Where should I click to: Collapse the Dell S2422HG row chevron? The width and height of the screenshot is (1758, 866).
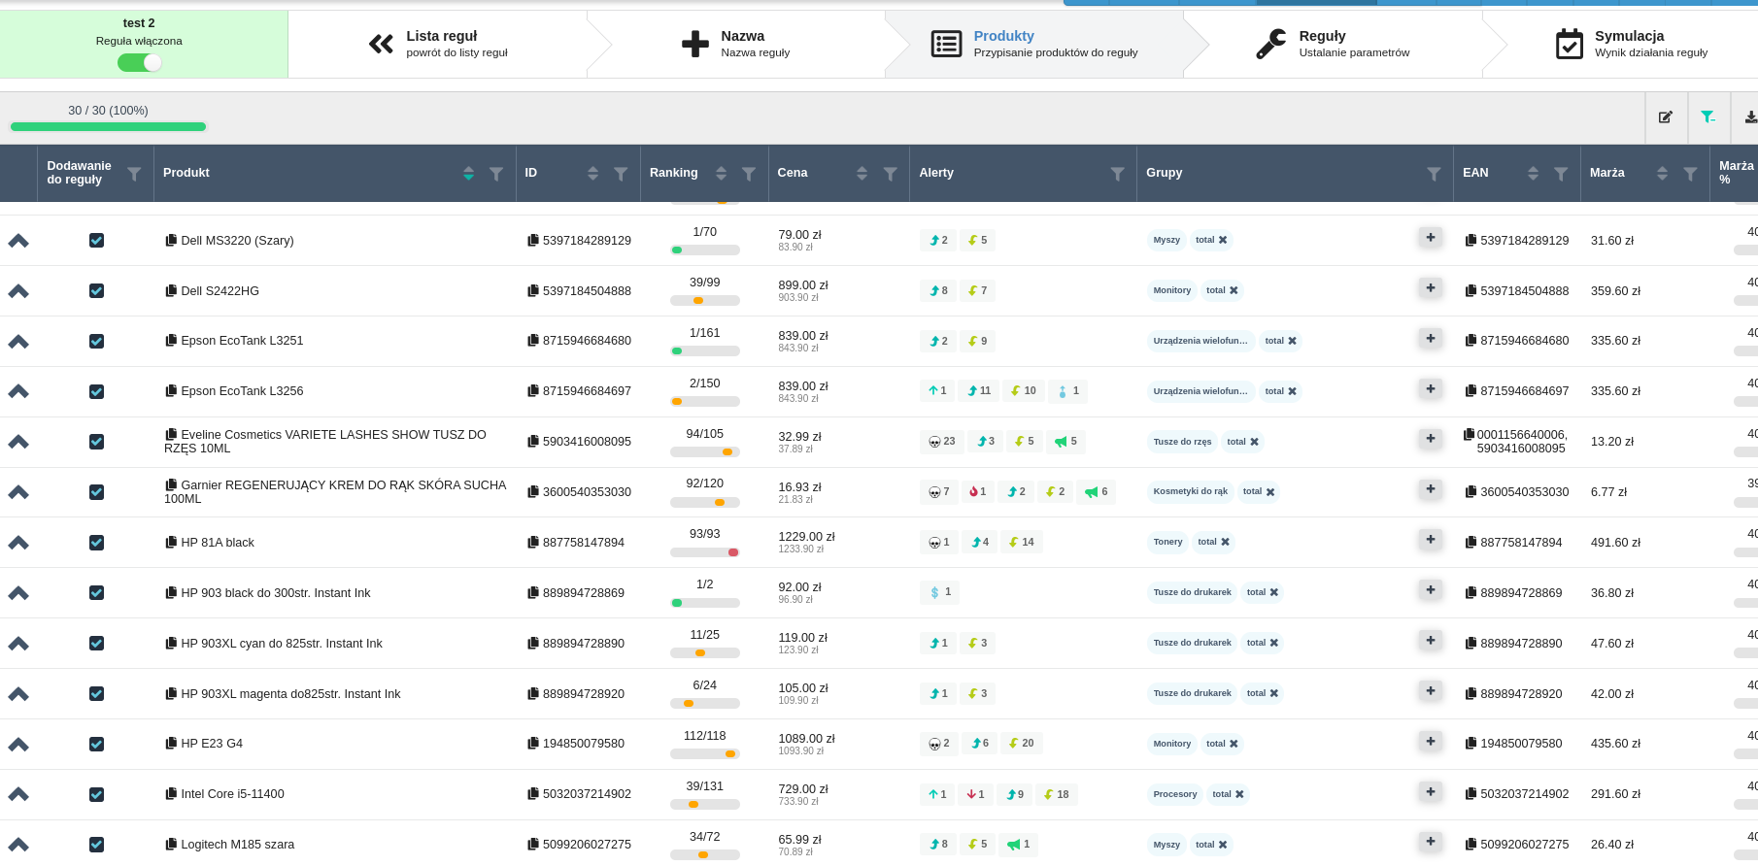pyautogui.click(x=18, y=291)
